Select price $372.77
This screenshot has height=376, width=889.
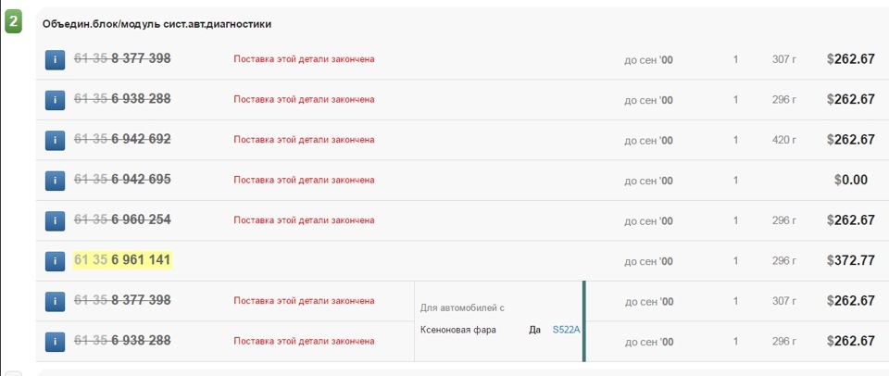(x=850, y=261)
